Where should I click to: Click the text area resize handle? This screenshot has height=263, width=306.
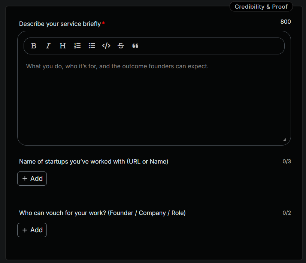pos(285,139)
